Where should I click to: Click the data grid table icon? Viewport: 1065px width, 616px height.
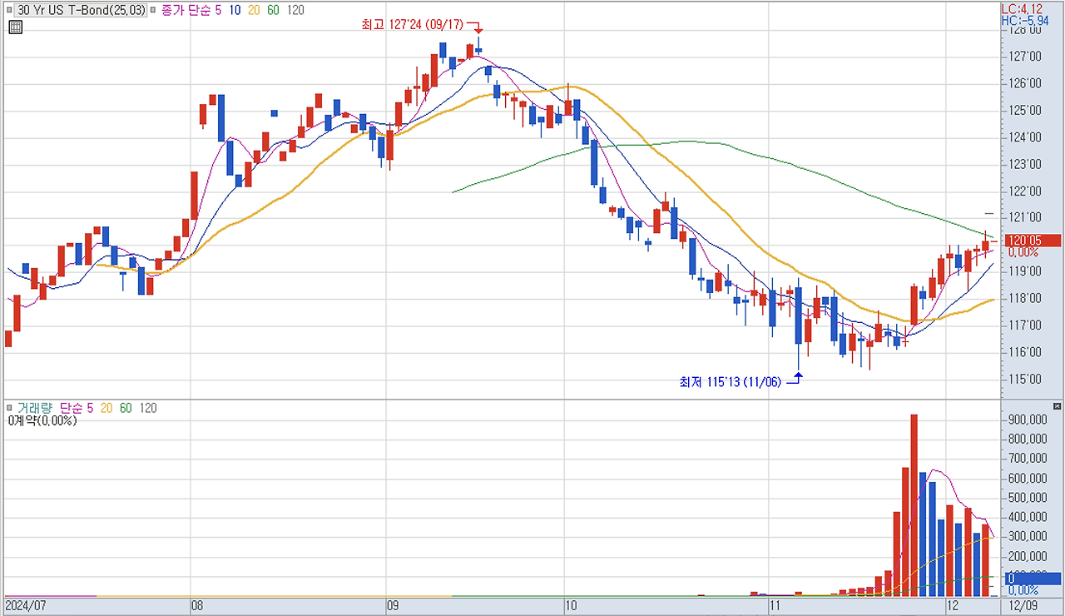pyautogui.click(x=15, y=27)
